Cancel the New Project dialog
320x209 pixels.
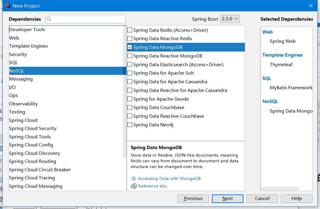[x=262, y=199]
